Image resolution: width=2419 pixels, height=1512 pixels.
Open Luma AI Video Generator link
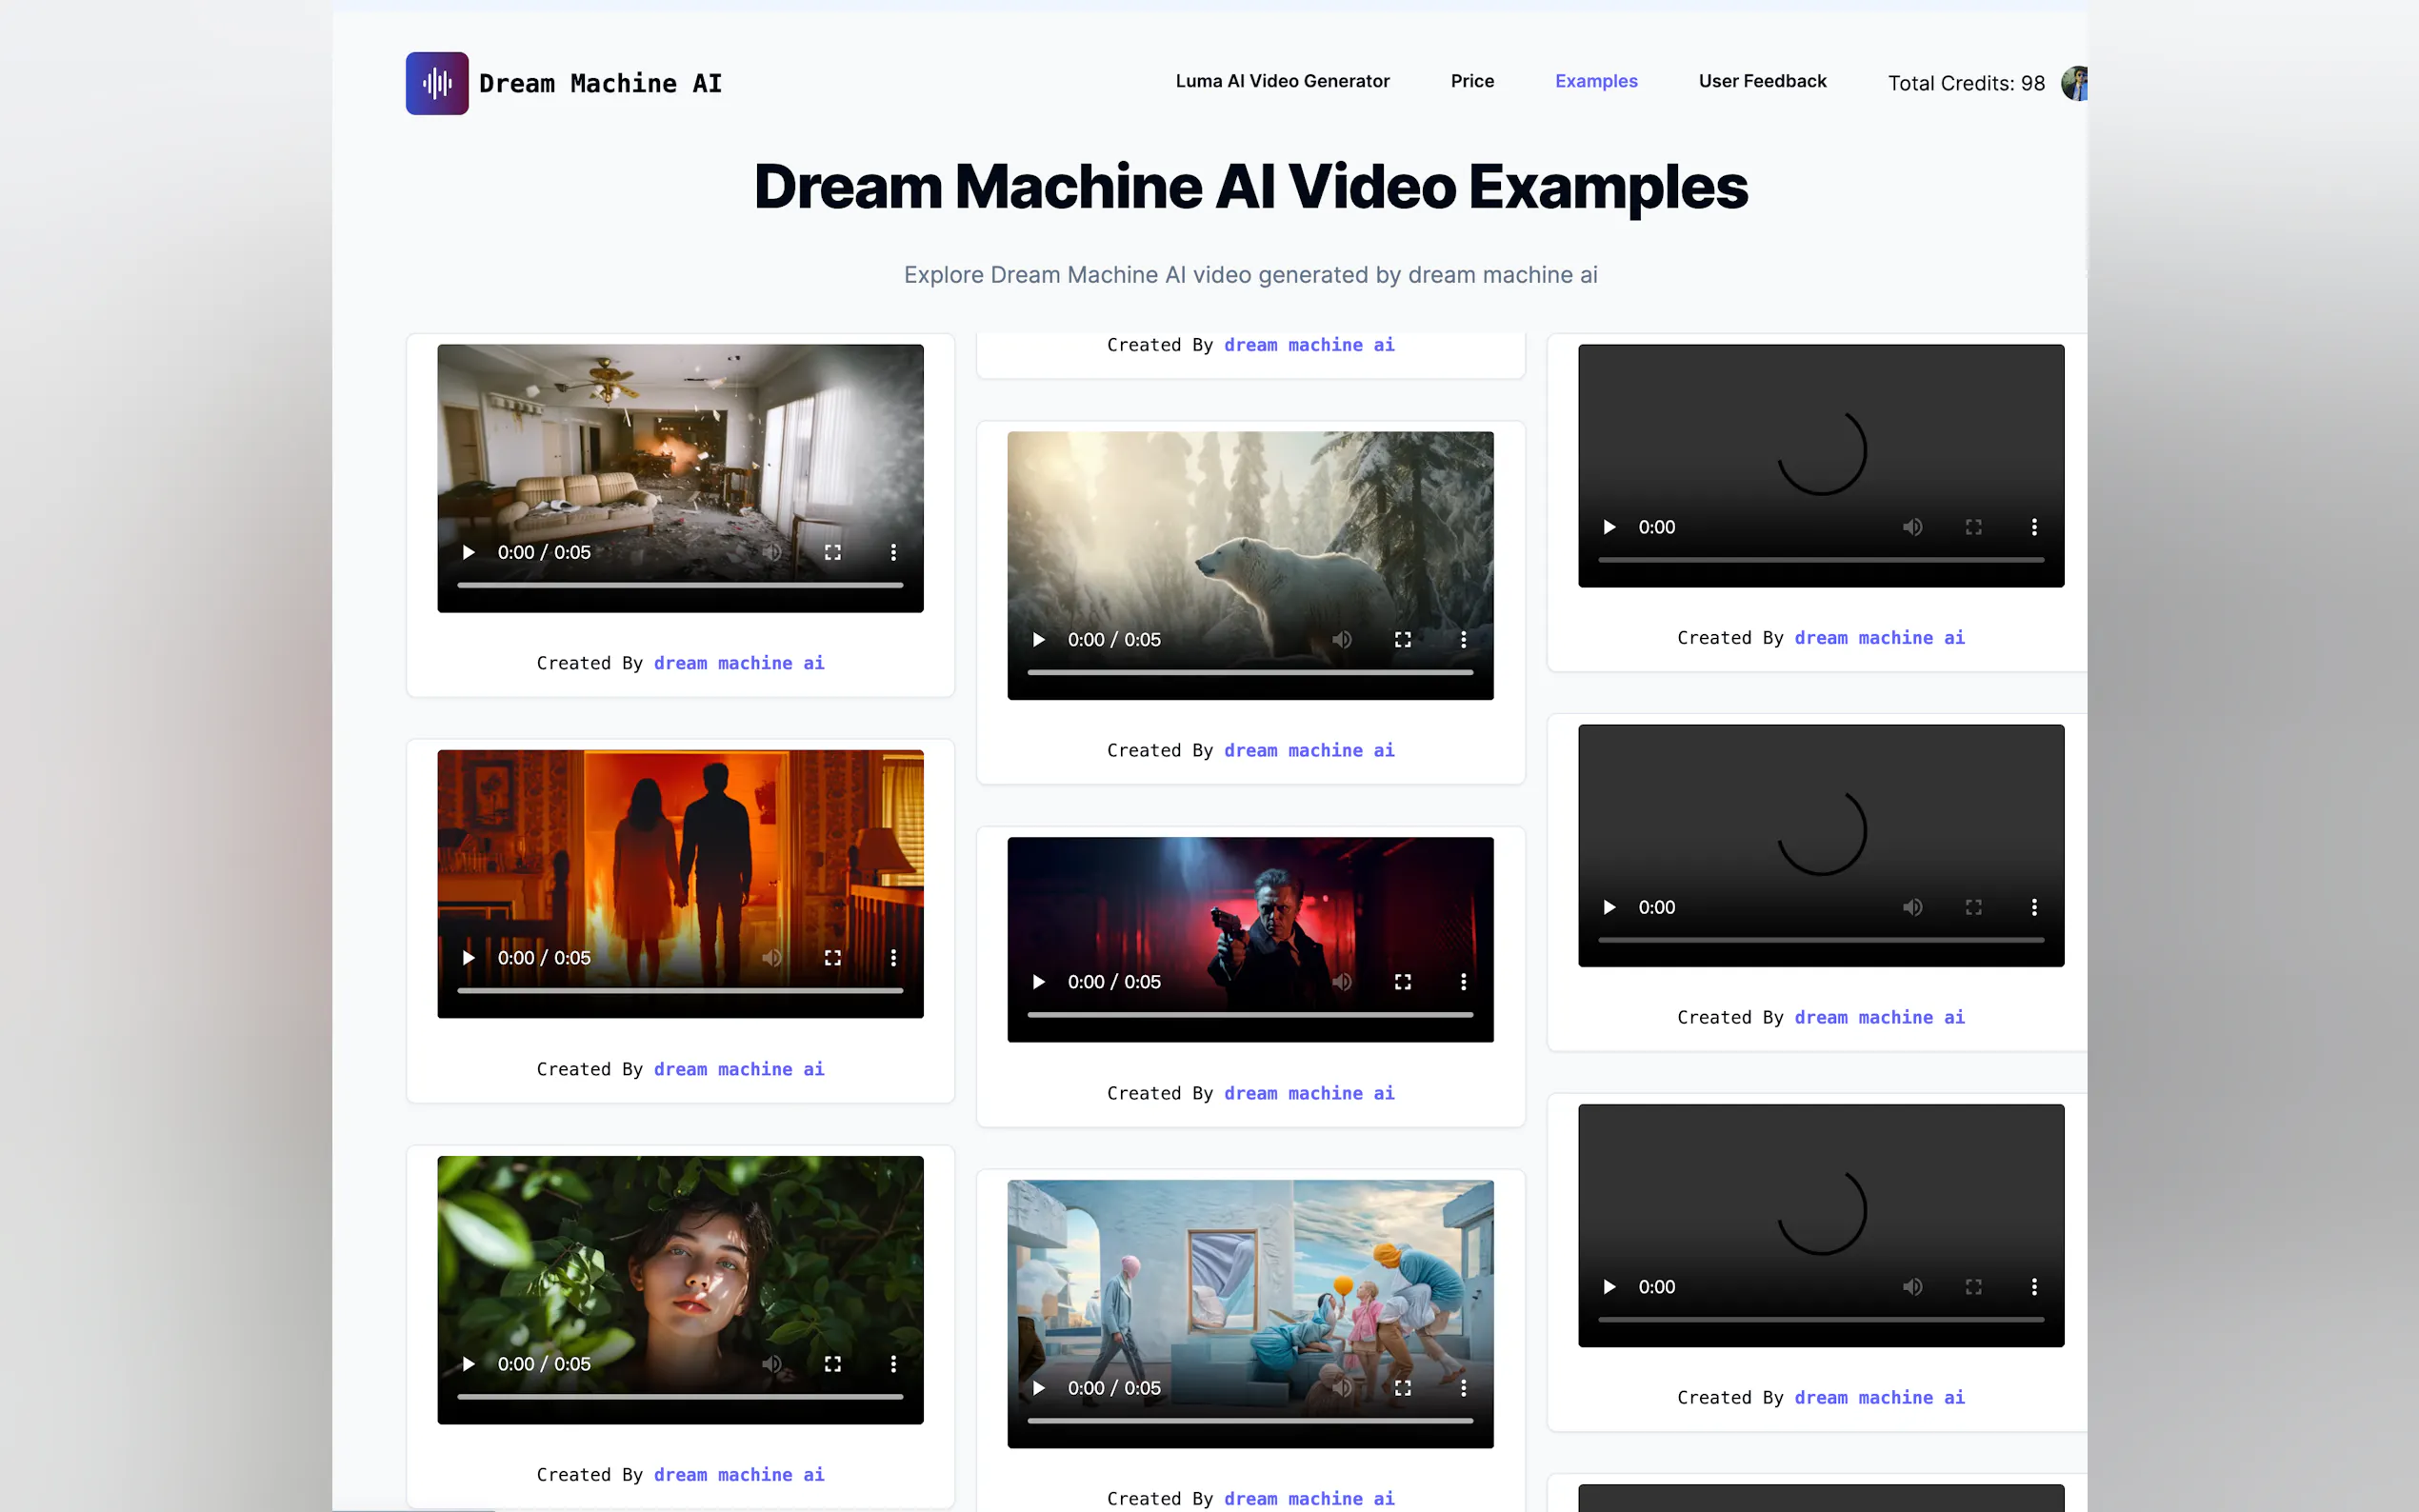click(x=1282, y=81)
